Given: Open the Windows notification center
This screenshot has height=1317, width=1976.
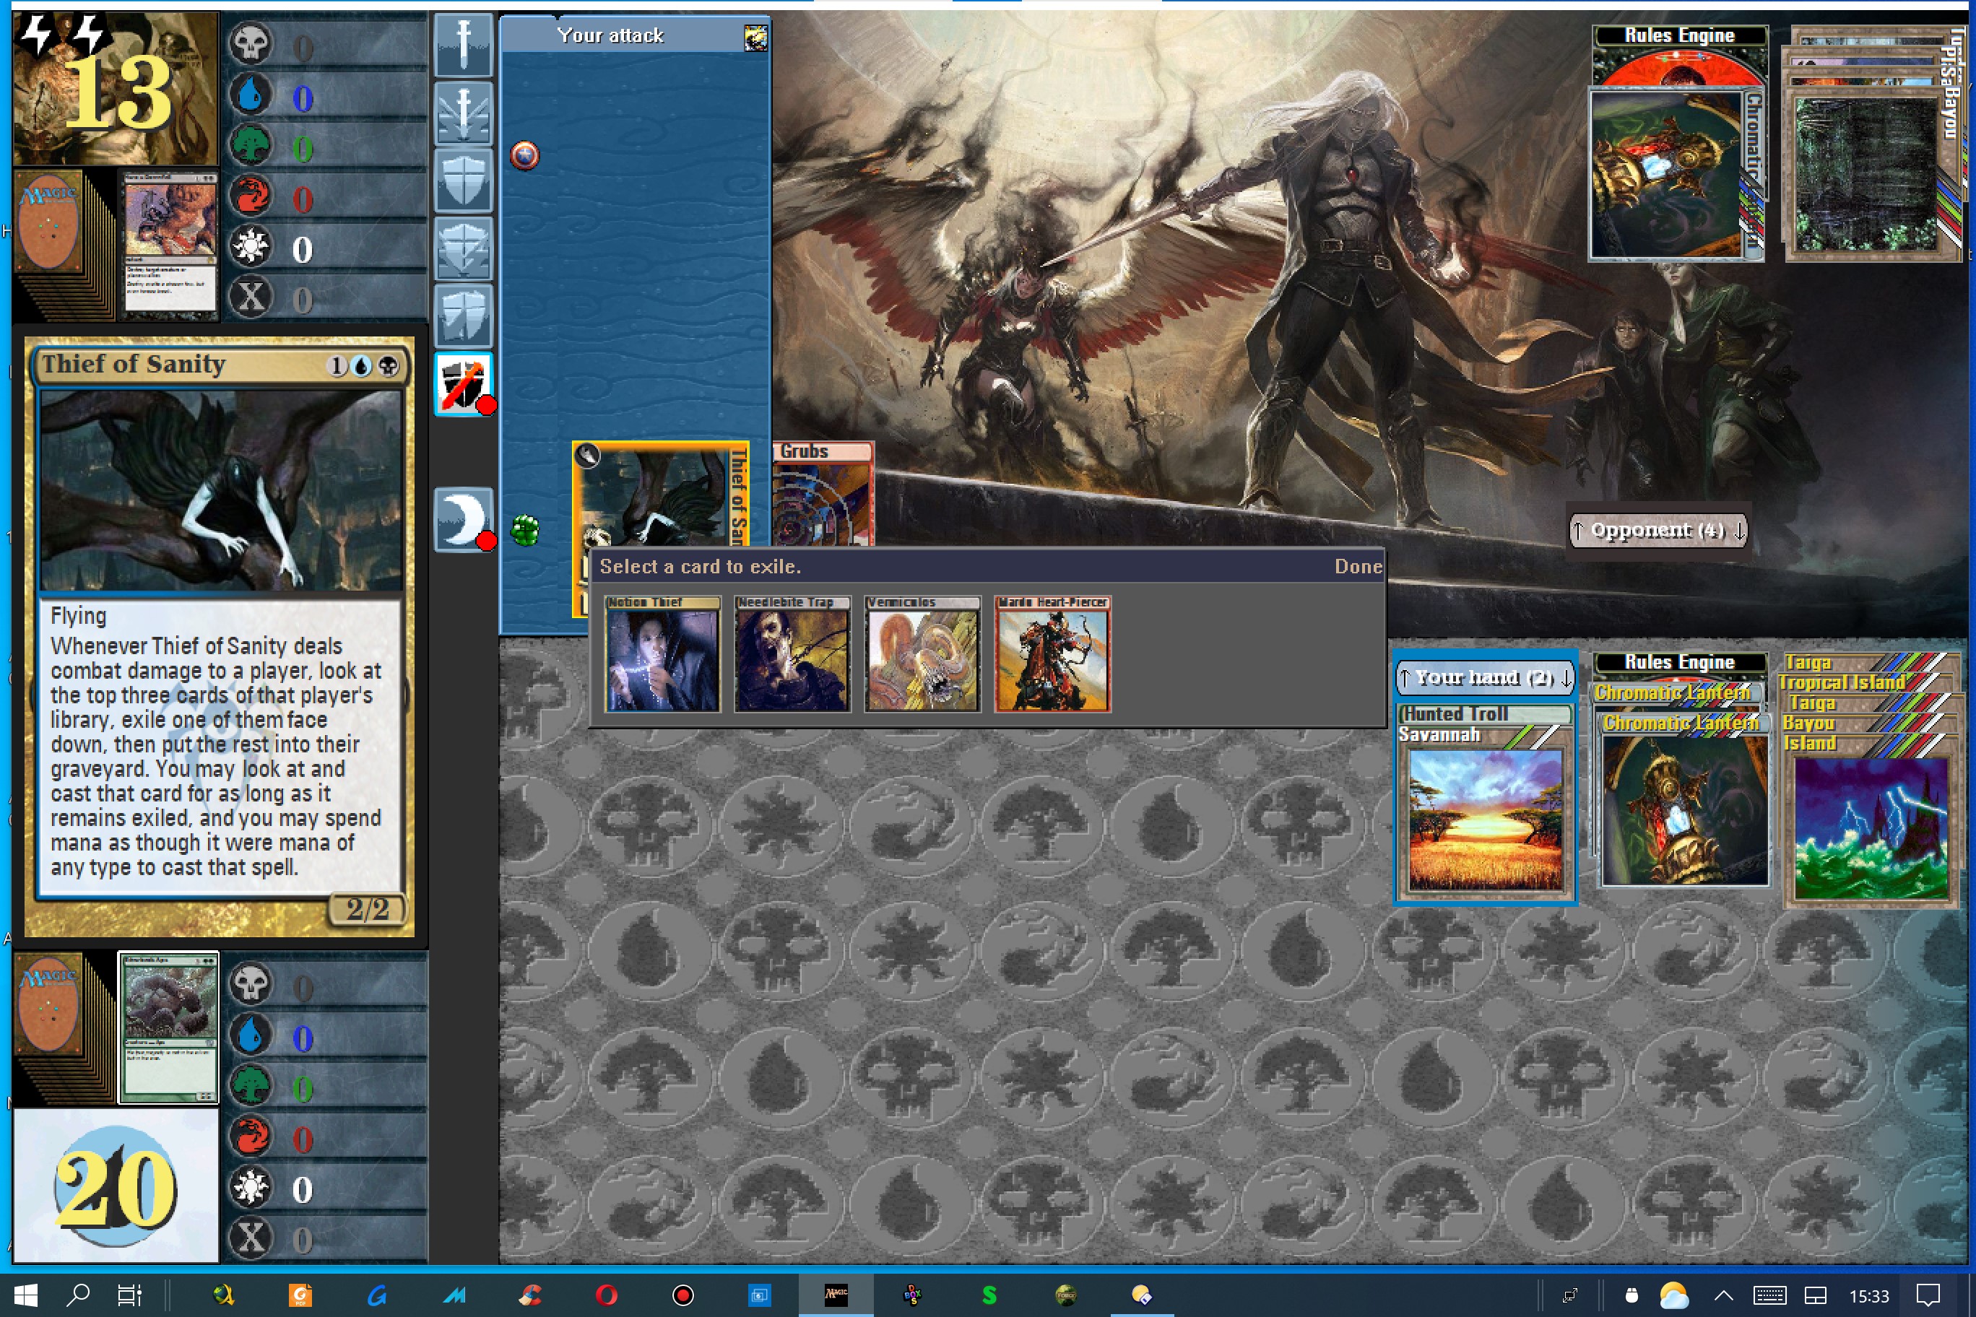Looking at the screenshot, I should (1928, 1295).
